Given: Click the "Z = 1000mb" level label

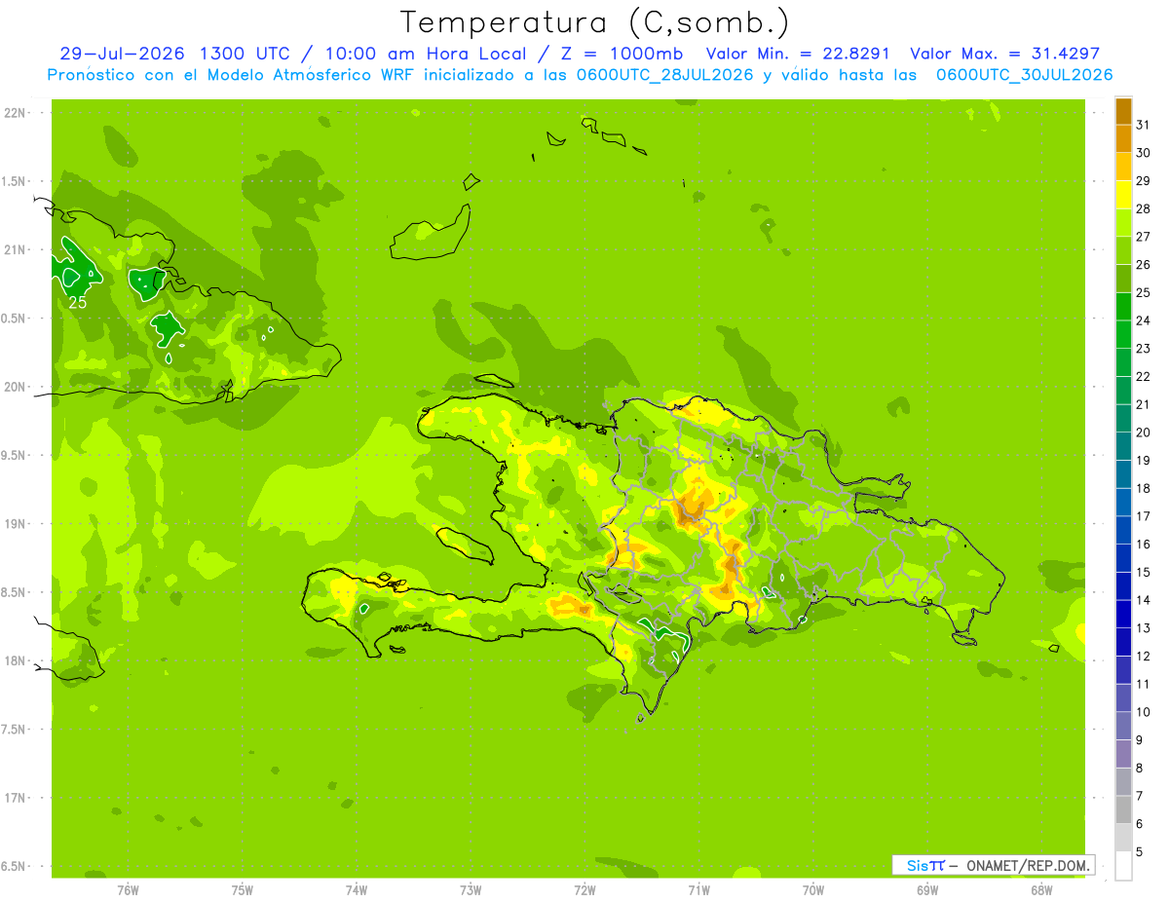Looking at the screenshot, I should (x=621, y=54).
